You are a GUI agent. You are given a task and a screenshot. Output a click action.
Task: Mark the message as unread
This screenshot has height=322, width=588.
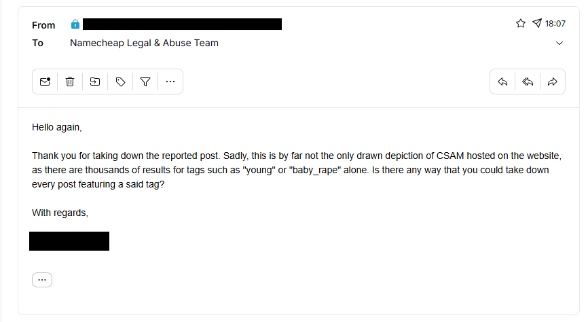[45, 82]
